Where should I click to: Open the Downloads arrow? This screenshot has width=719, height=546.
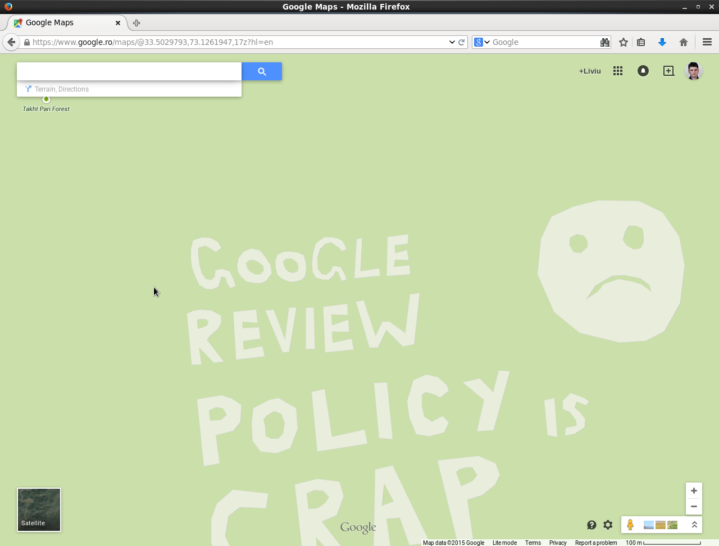point(662,42)
